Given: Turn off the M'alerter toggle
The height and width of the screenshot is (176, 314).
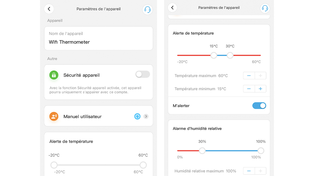Looking at the screenshot, I should point(259,106).
